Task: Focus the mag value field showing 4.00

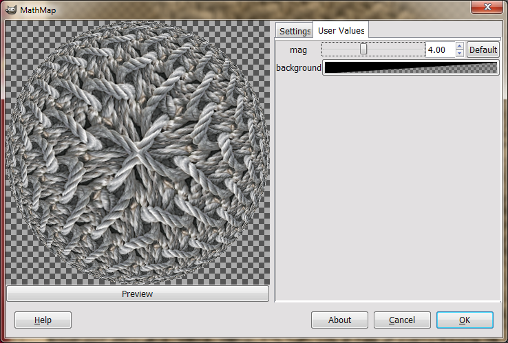Action: pos(441,49)
